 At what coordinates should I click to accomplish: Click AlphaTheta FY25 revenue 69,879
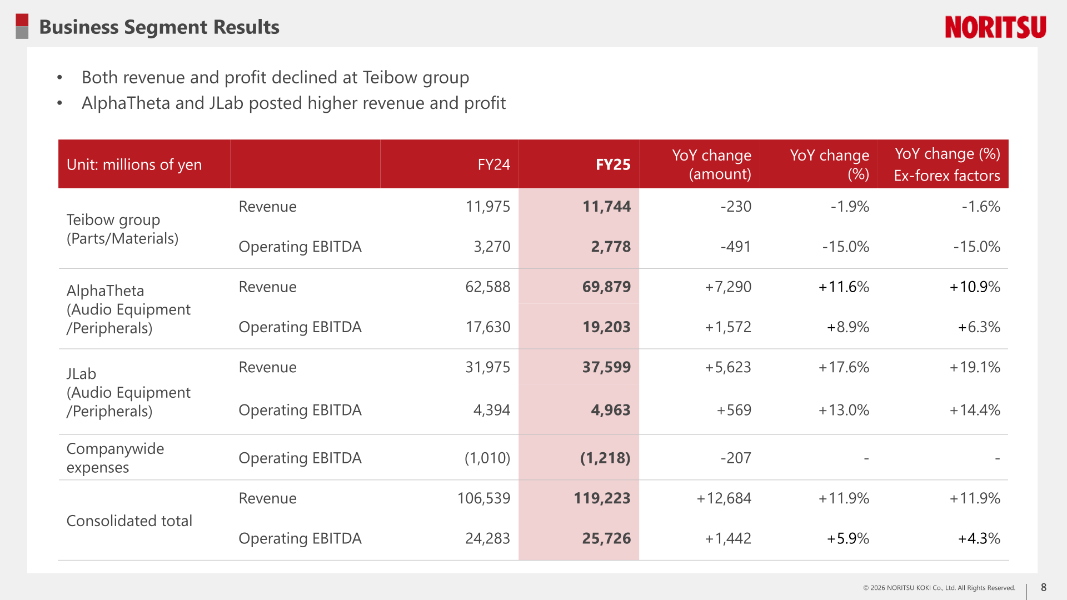coord(606,287)
